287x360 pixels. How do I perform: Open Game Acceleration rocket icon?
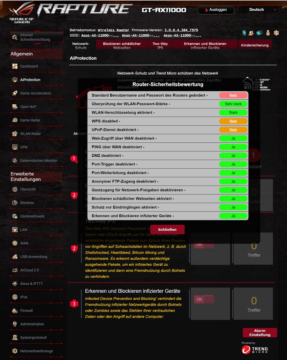15,93
